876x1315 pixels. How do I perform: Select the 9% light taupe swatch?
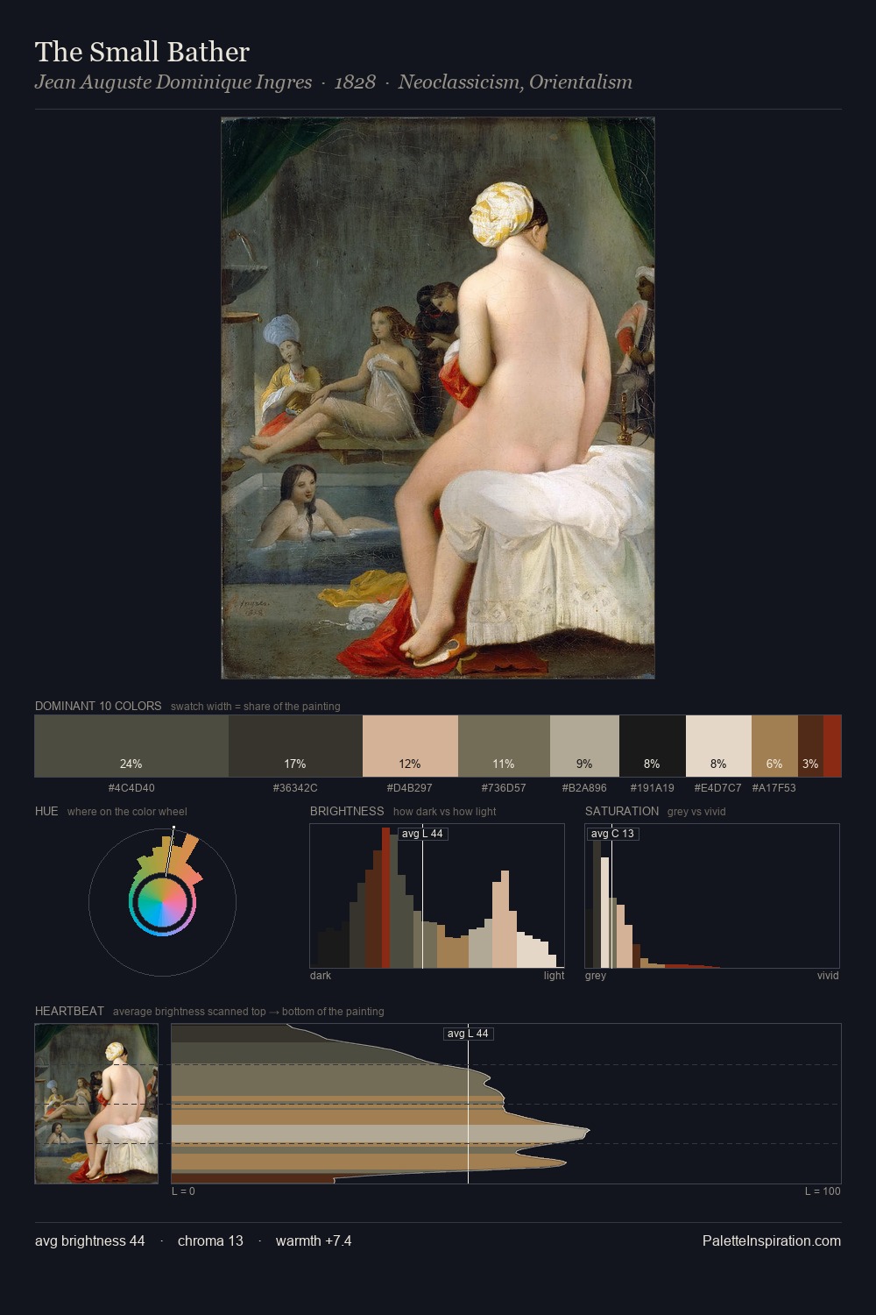click(x=584, y=746)
